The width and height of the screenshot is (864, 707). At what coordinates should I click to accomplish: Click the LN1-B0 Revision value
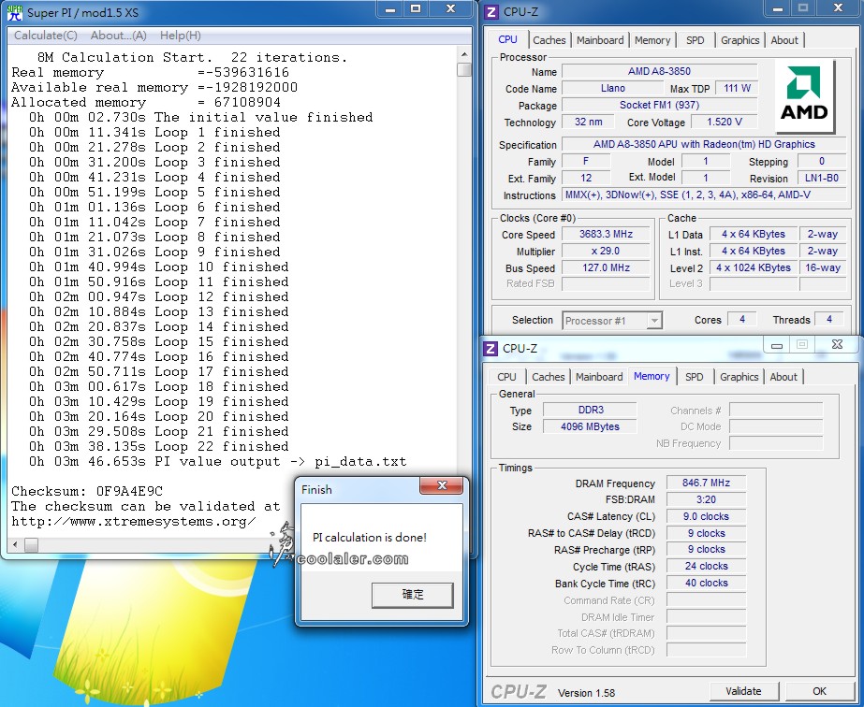pyautogui.click(x=822, y=179)
